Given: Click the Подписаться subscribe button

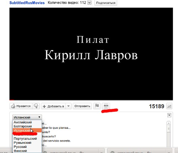Looking at the screenshot, I should (x=106, y=3).
